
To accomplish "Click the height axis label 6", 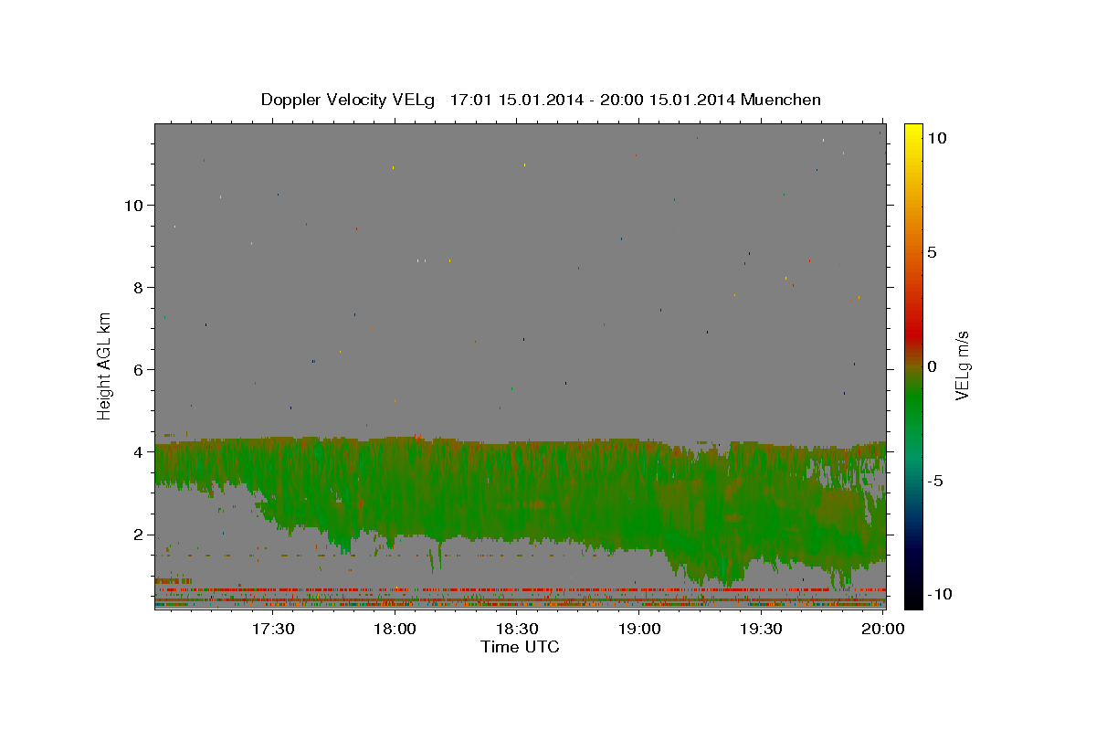I will pos(139,369).
